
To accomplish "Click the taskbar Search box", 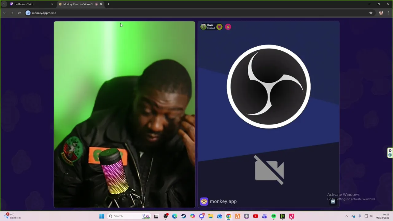I will point(129,216).
